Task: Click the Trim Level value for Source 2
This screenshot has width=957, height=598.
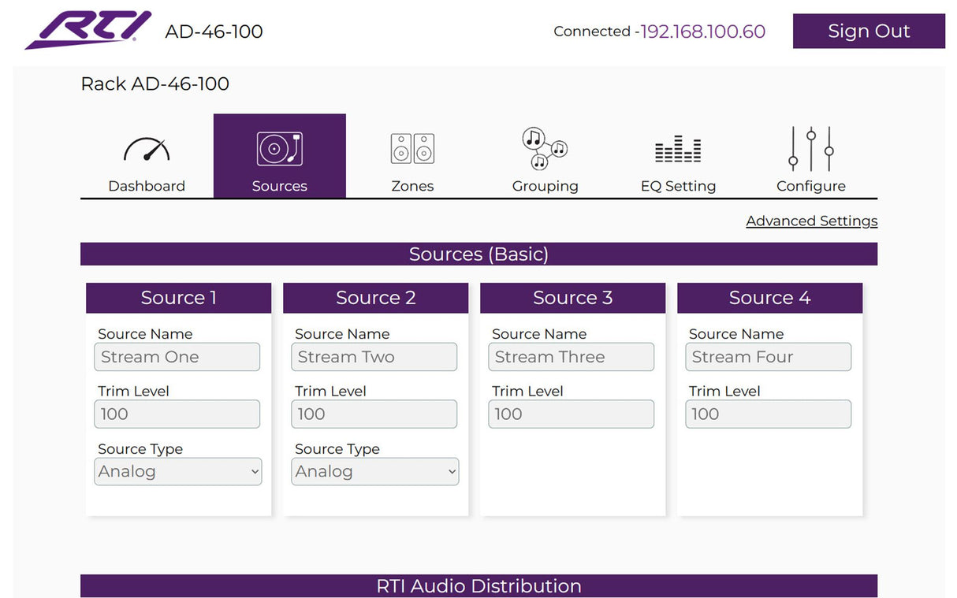Action: [x=374, y=414]
